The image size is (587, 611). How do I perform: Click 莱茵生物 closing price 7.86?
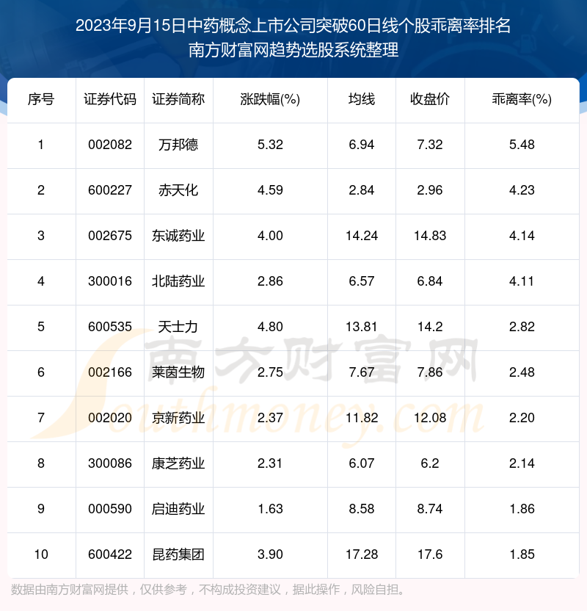[430, 372]
